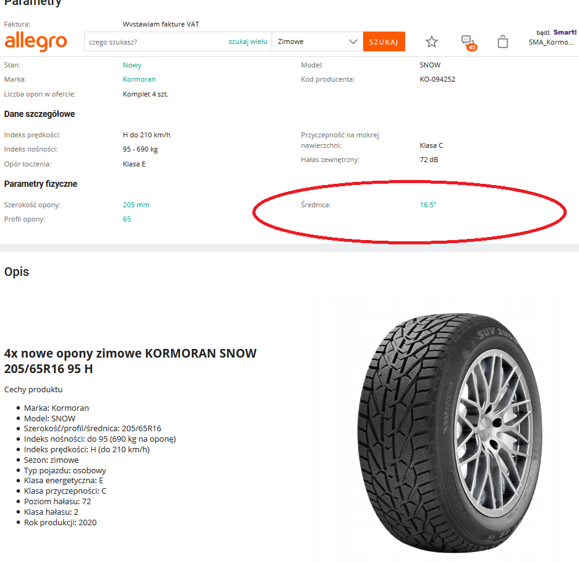
Task: Expand the 'Zimowe' category dropdown
Action: coord(317,41)
